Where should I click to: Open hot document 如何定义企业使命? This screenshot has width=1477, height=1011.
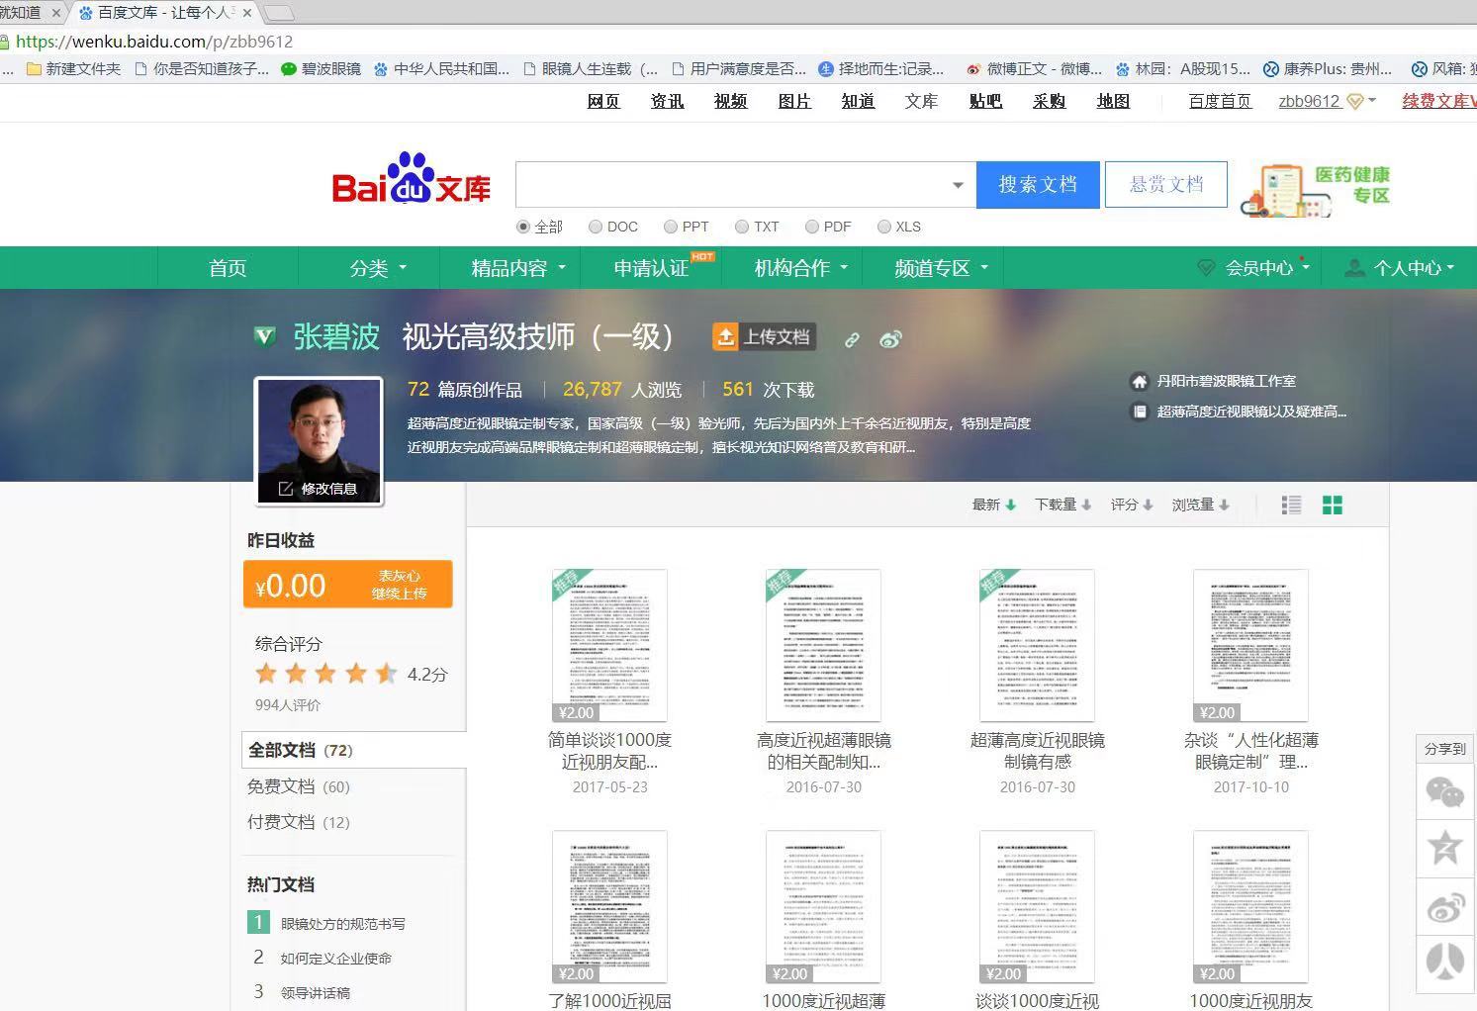click(335, 959)
